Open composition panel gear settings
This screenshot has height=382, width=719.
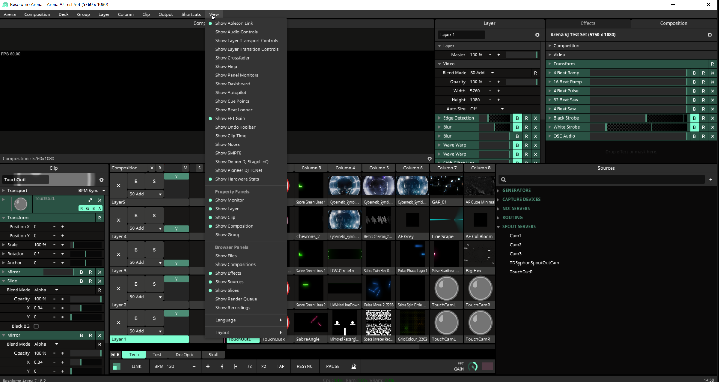[710, 35]
